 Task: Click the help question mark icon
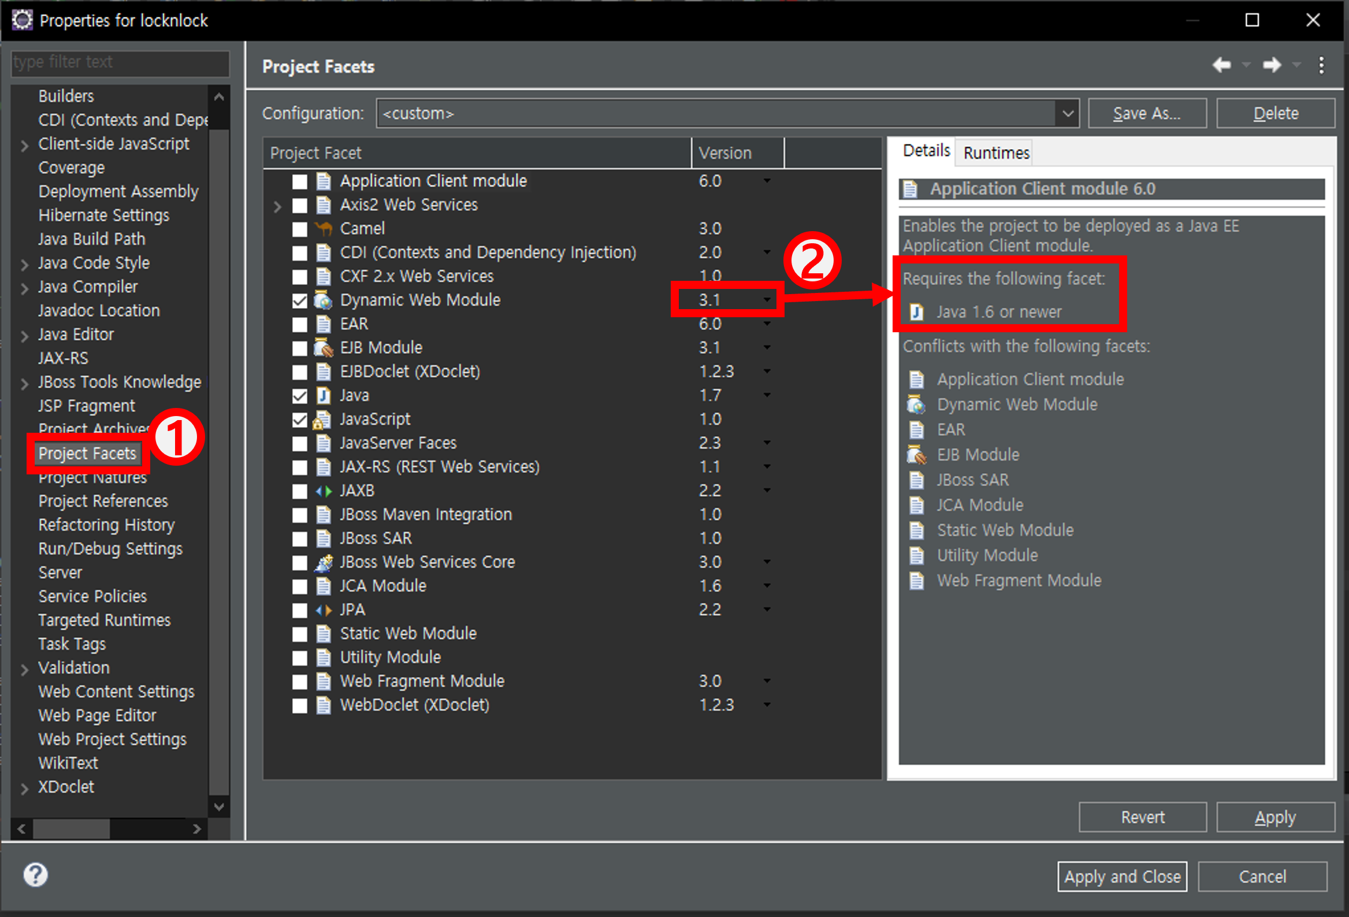pyautogui.click(x=35, y=875)
